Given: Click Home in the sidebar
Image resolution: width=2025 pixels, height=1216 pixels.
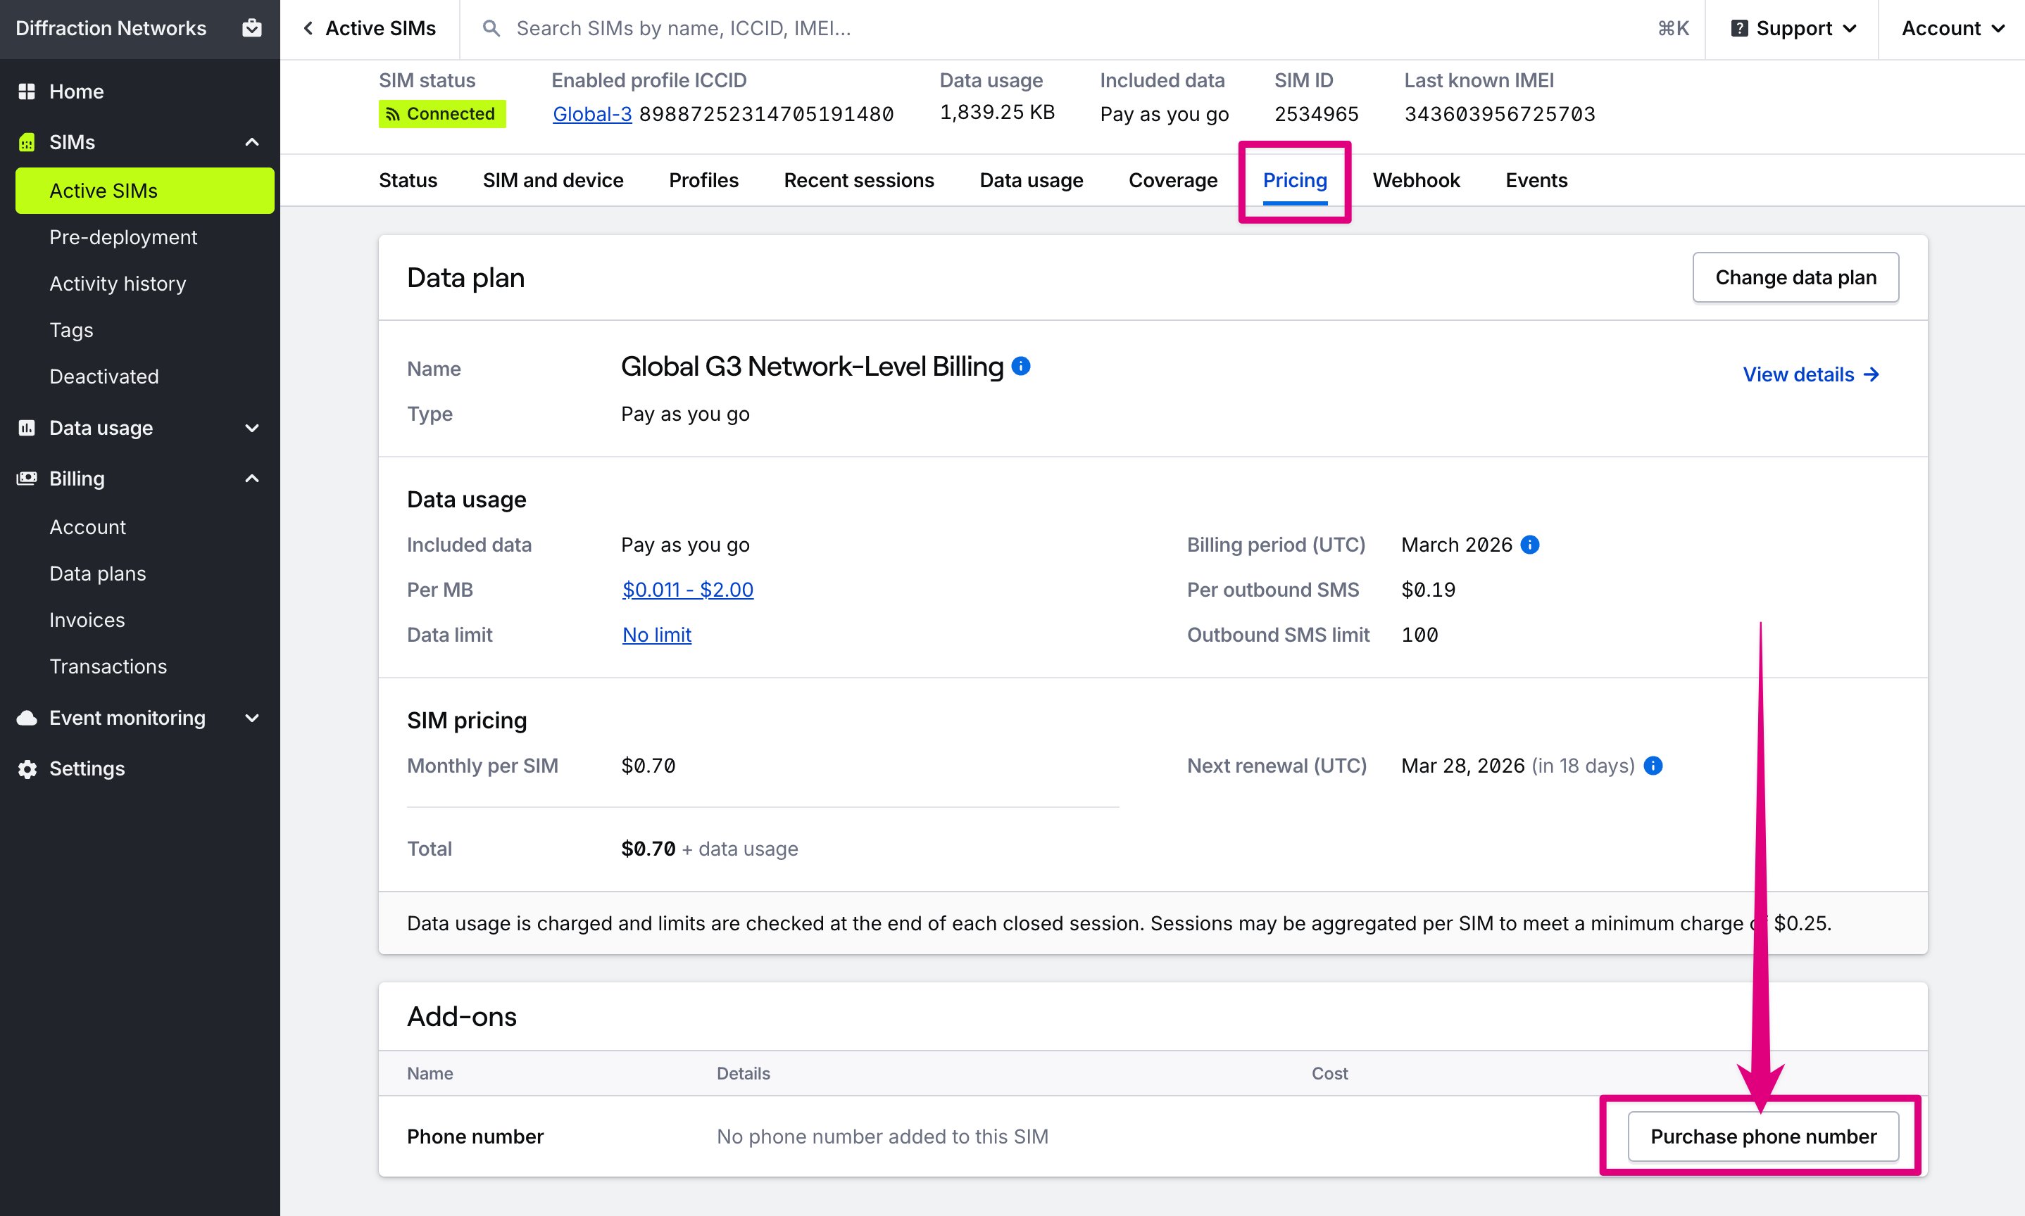Looking at the screenshot, I should [x=76, y=91].
